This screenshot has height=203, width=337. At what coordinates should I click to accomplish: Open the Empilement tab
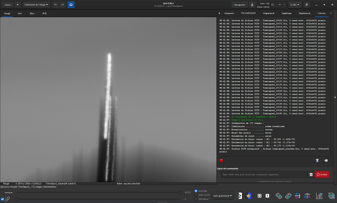click(305, 13)
